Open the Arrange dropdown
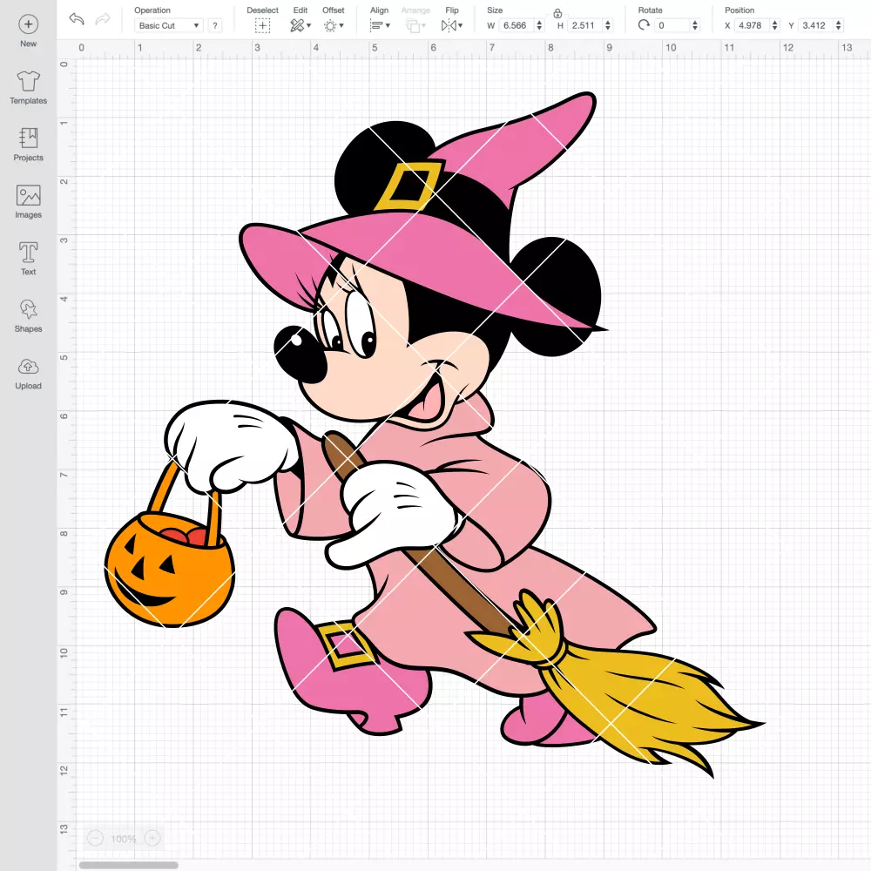This screenshot has width=871, height=871. tap(415, 25)
